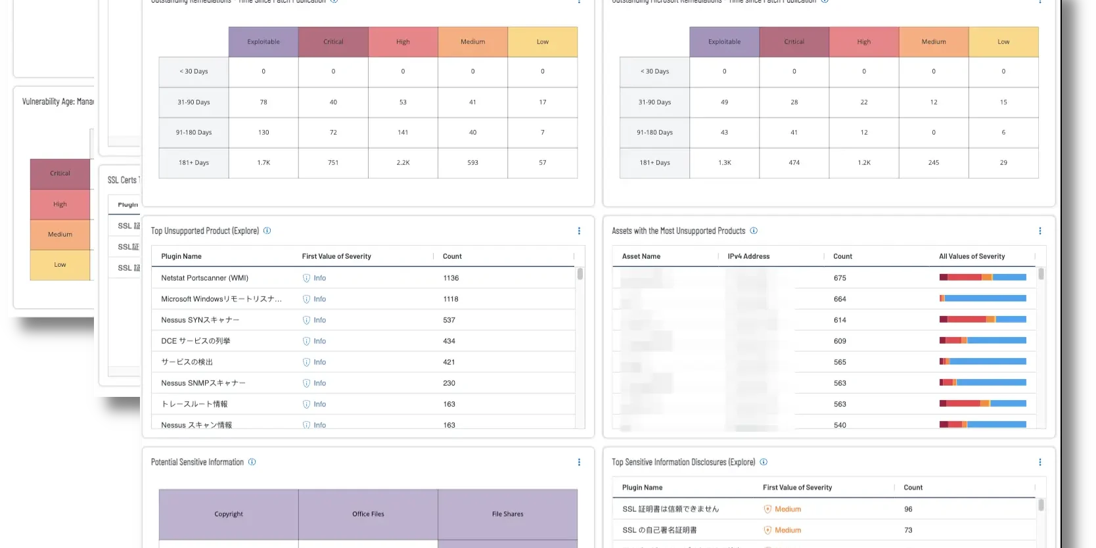Sort assets table by All Values of Severity
The height and width of the screenshot is (548, 1096).
click(x=972, y=256)
